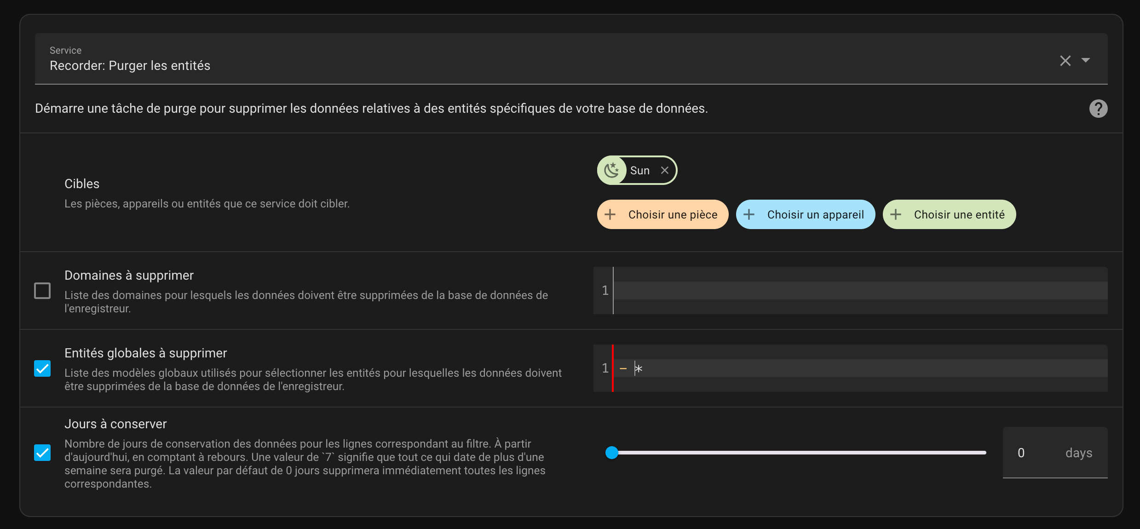Click Choisir une pièce button

(x=662, y=214)
